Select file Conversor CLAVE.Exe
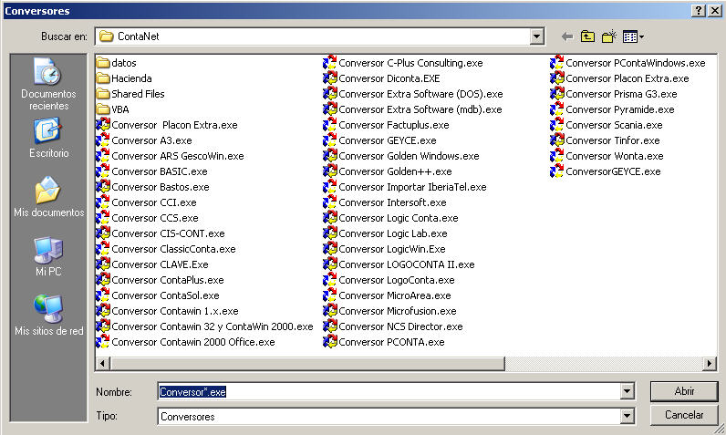This screenshot has height=435, width=726. (152, 264)
